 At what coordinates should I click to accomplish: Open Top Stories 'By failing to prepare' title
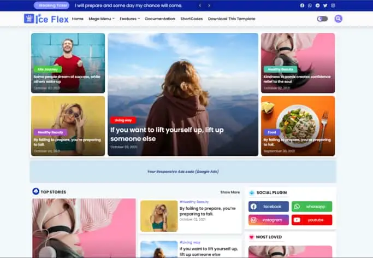tap(208, 211)
